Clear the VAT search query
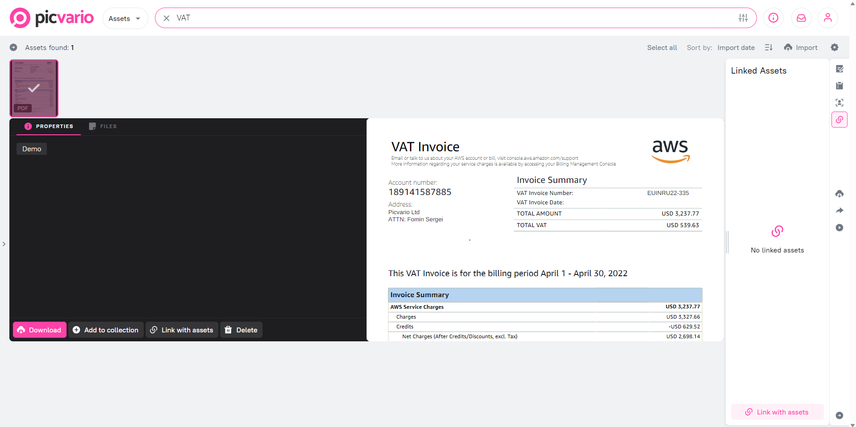 (167, 18)
